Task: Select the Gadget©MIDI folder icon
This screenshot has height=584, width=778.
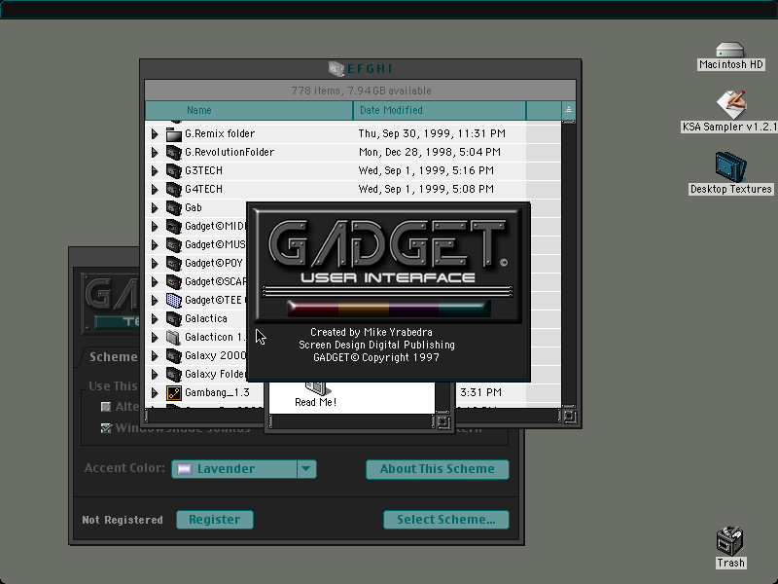Action: (174, 226)
